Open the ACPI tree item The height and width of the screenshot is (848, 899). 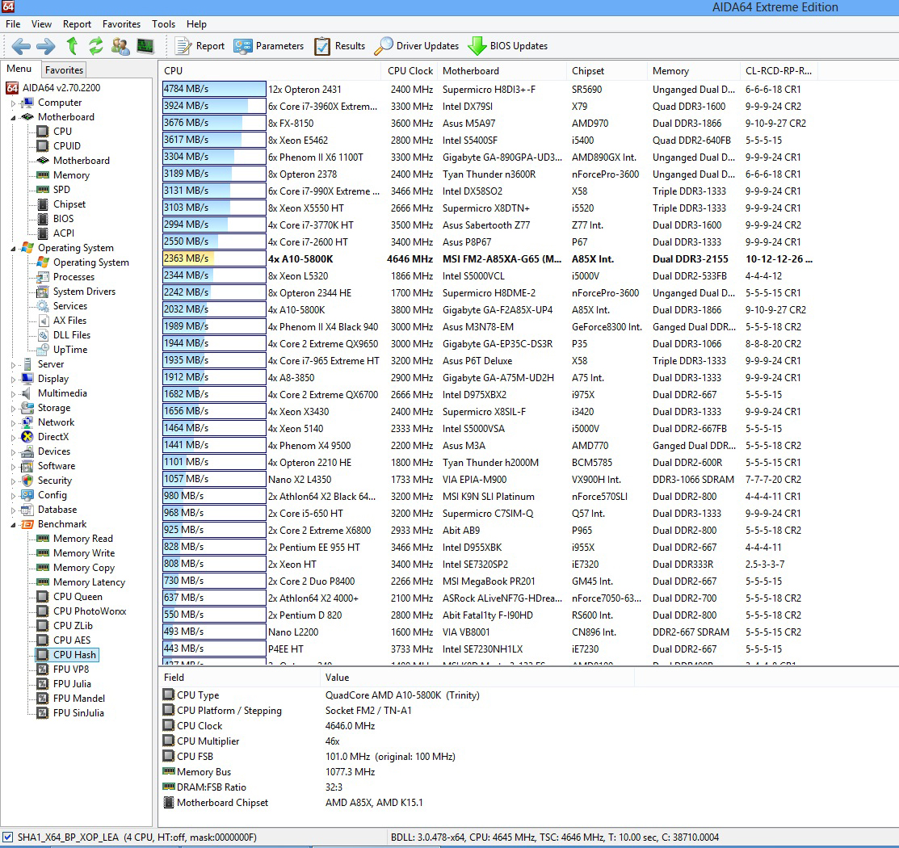[64, 233]
